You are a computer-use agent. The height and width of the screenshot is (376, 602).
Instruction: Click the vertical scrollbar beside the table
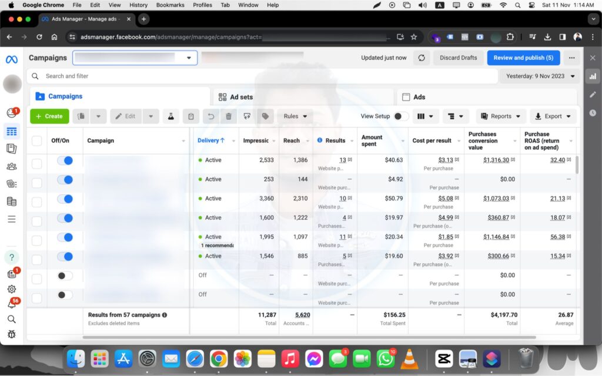point(577,165)
